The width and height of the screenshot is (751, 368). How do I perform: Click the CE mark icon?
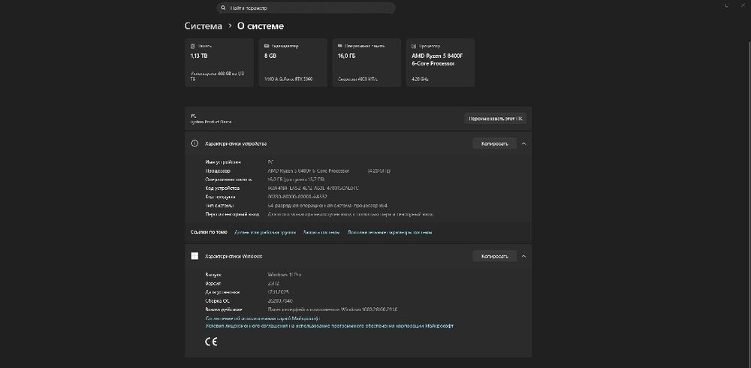(x=211, y=342)
